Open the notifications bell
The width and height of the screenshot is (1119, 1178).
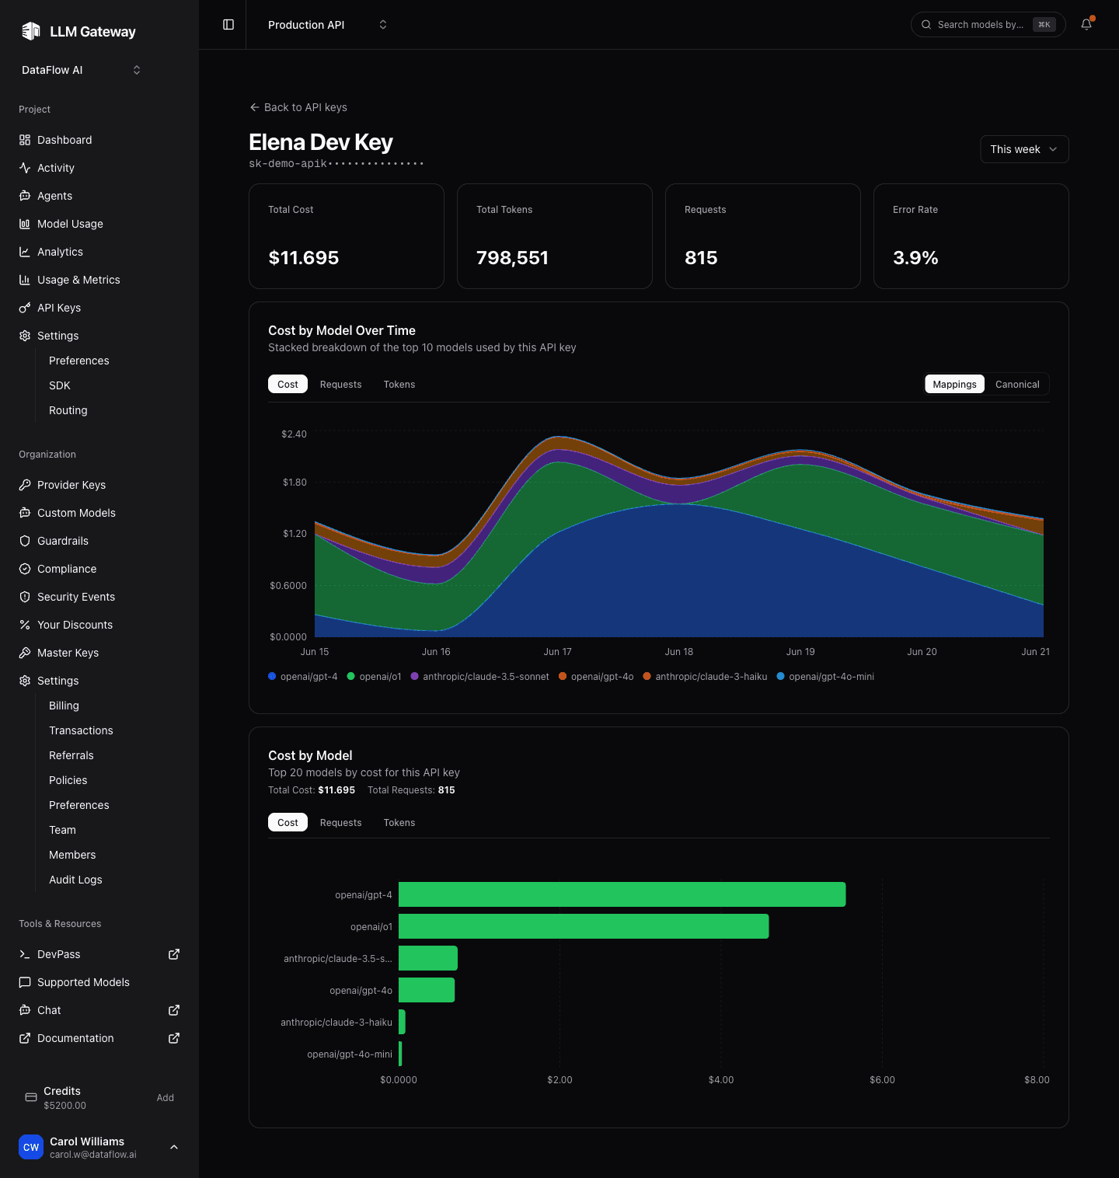coord(1086,24)
